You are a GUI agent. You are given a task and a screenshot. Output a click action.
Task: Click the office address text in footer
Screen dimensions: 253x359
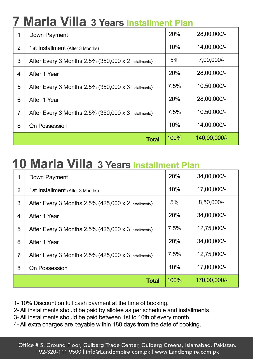tap(127, 345)
